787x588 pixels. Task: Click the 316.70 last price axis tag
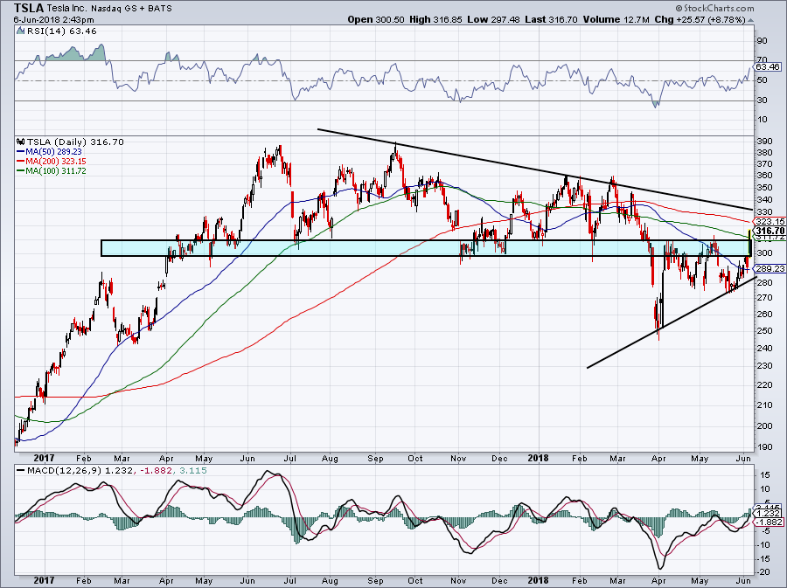(x=768, y=231)
